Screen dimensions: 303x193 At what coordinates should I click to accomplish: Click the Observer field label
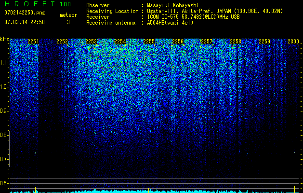tap(98, 5)
